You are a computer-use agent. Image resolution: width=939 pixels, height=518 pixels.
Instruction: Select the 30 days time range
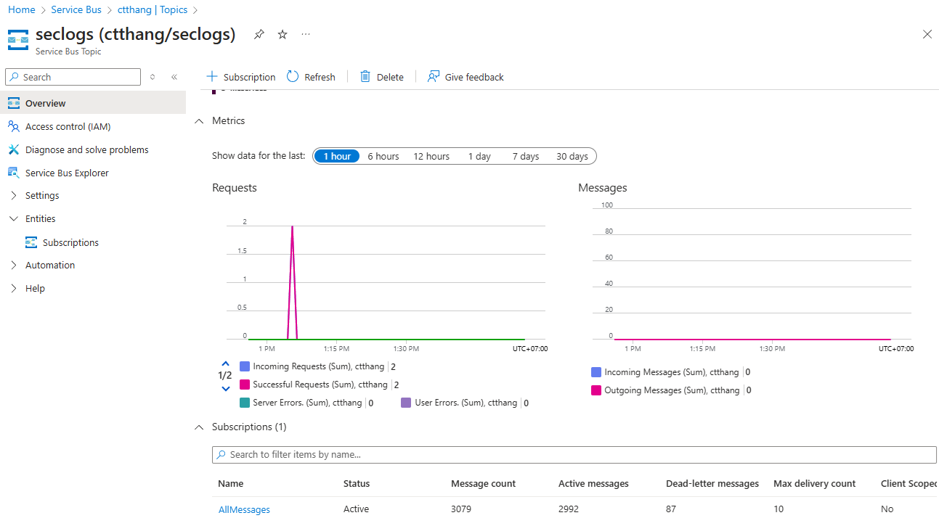tap(572, 156)
